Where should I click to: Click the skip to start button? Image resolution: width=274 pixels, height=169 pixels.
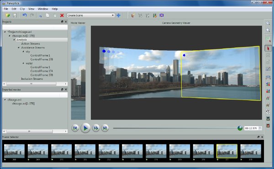tap(75, 128)
